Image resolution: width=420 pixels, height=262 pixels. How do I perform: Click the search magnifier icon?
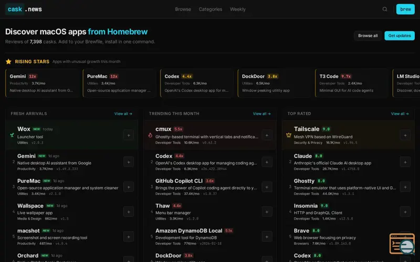[385, 9]
